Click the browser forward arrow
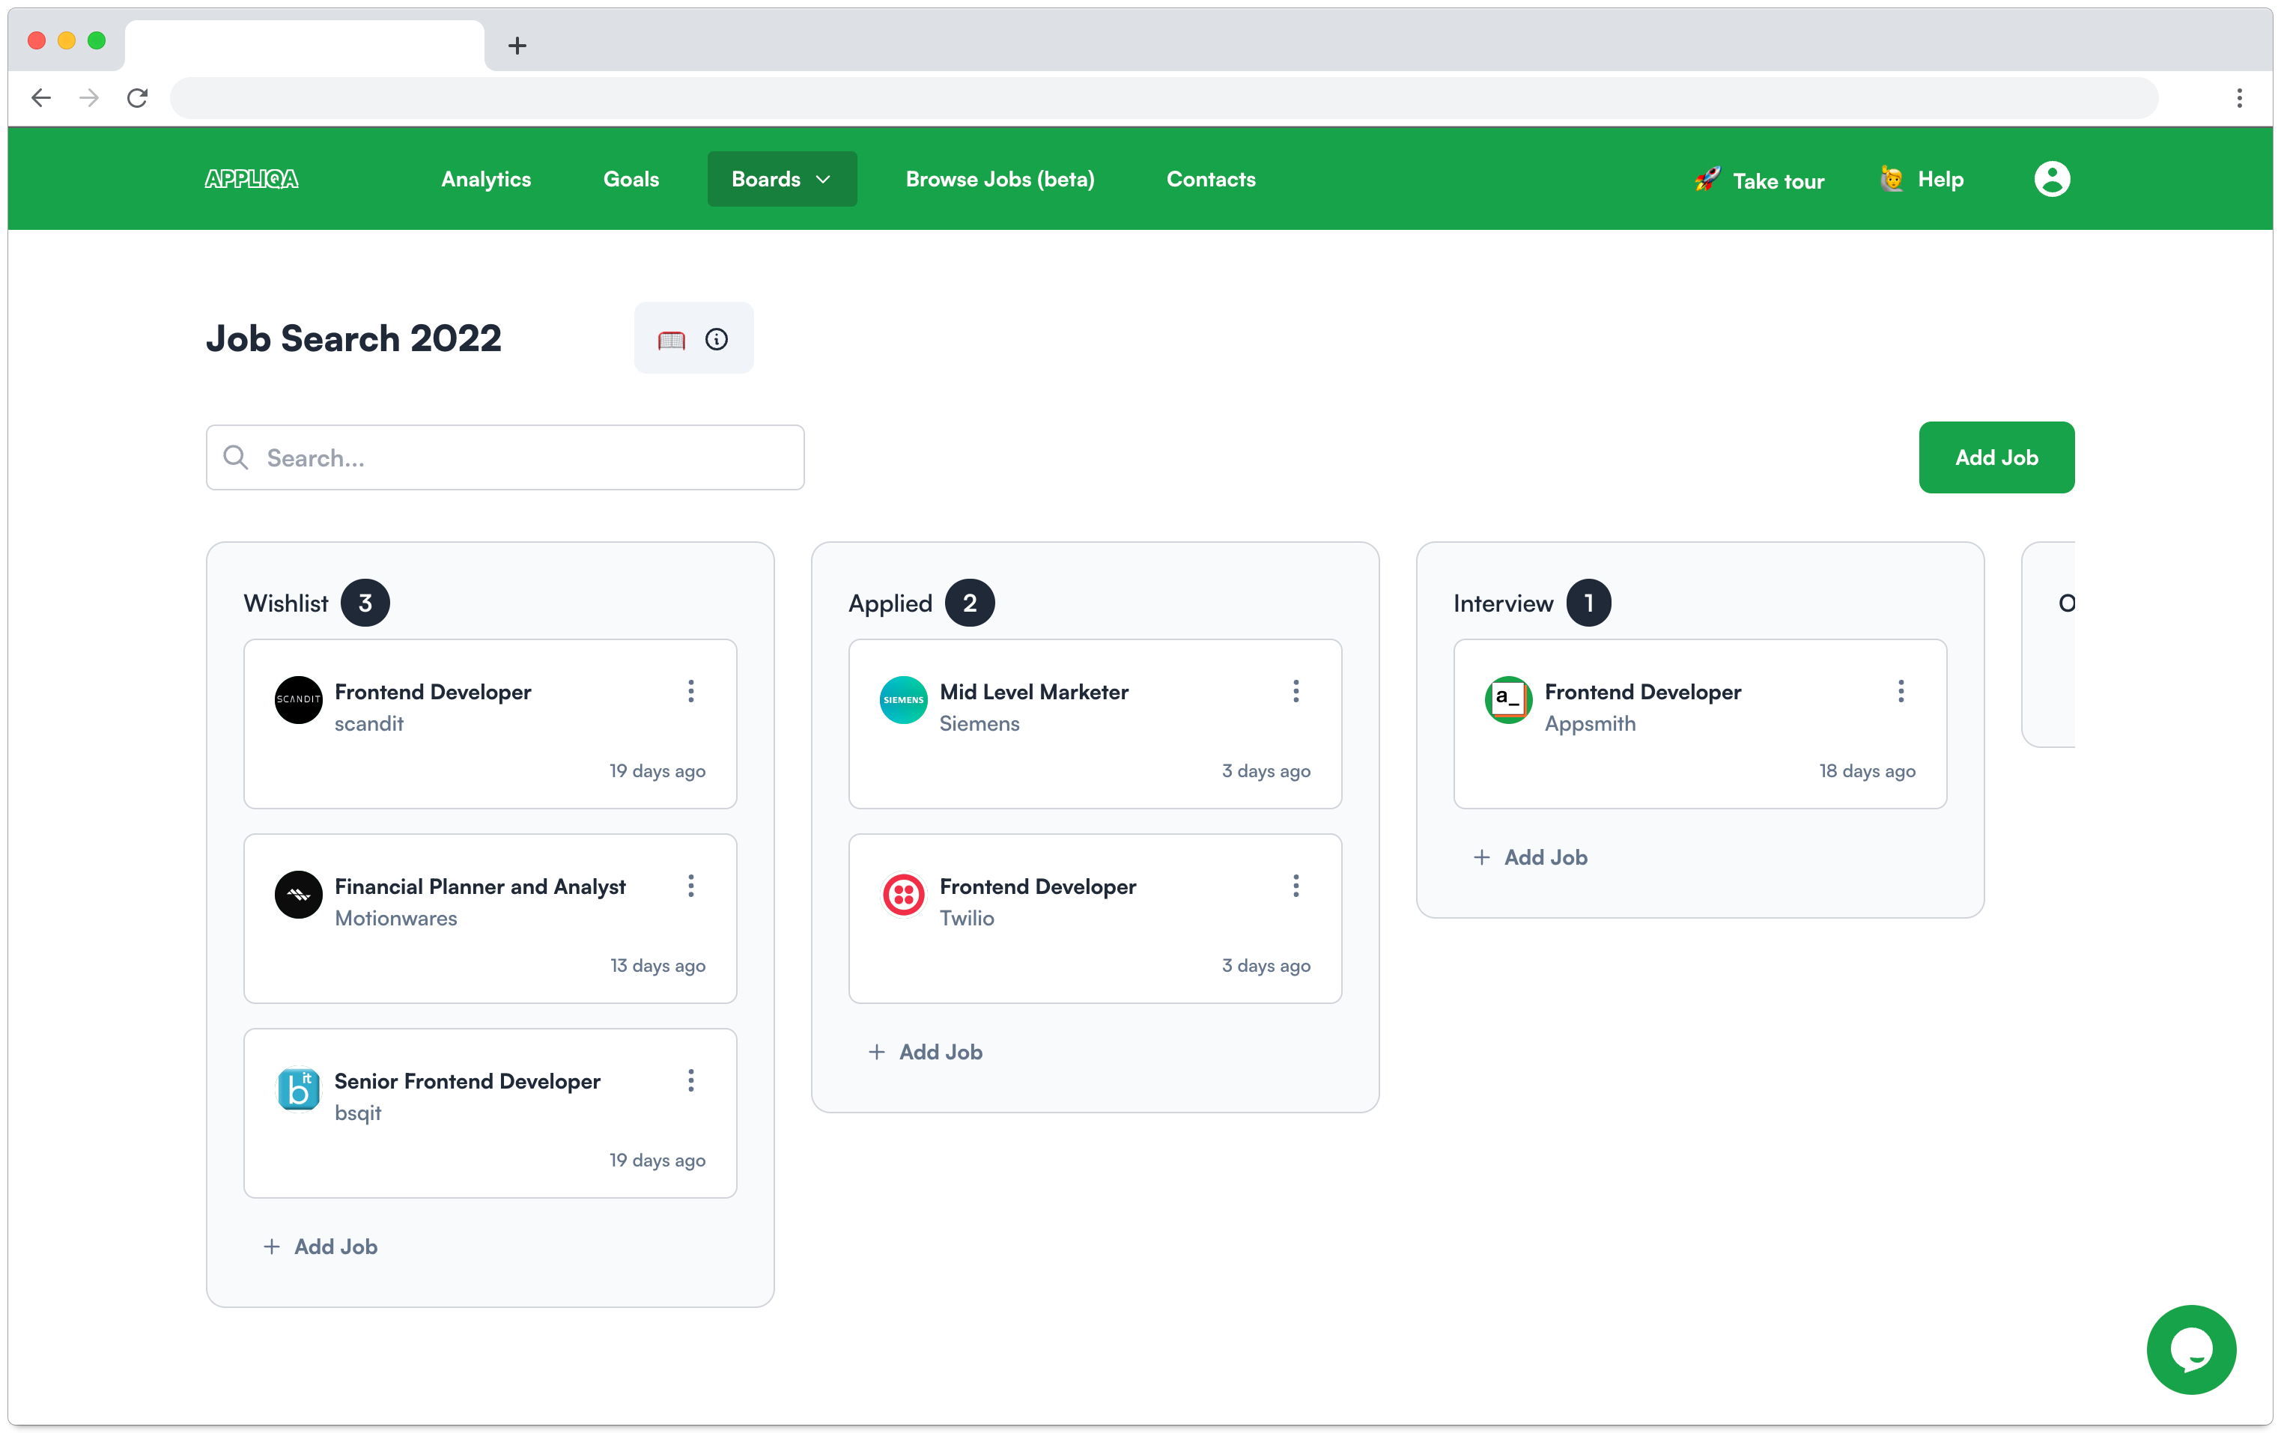 pyautogui.click(x=89, y=97)
